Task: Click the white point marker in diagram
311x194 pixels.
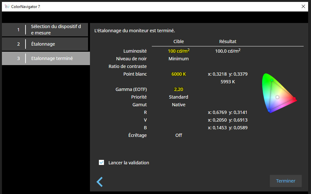Action: click(x=278, y=97)
